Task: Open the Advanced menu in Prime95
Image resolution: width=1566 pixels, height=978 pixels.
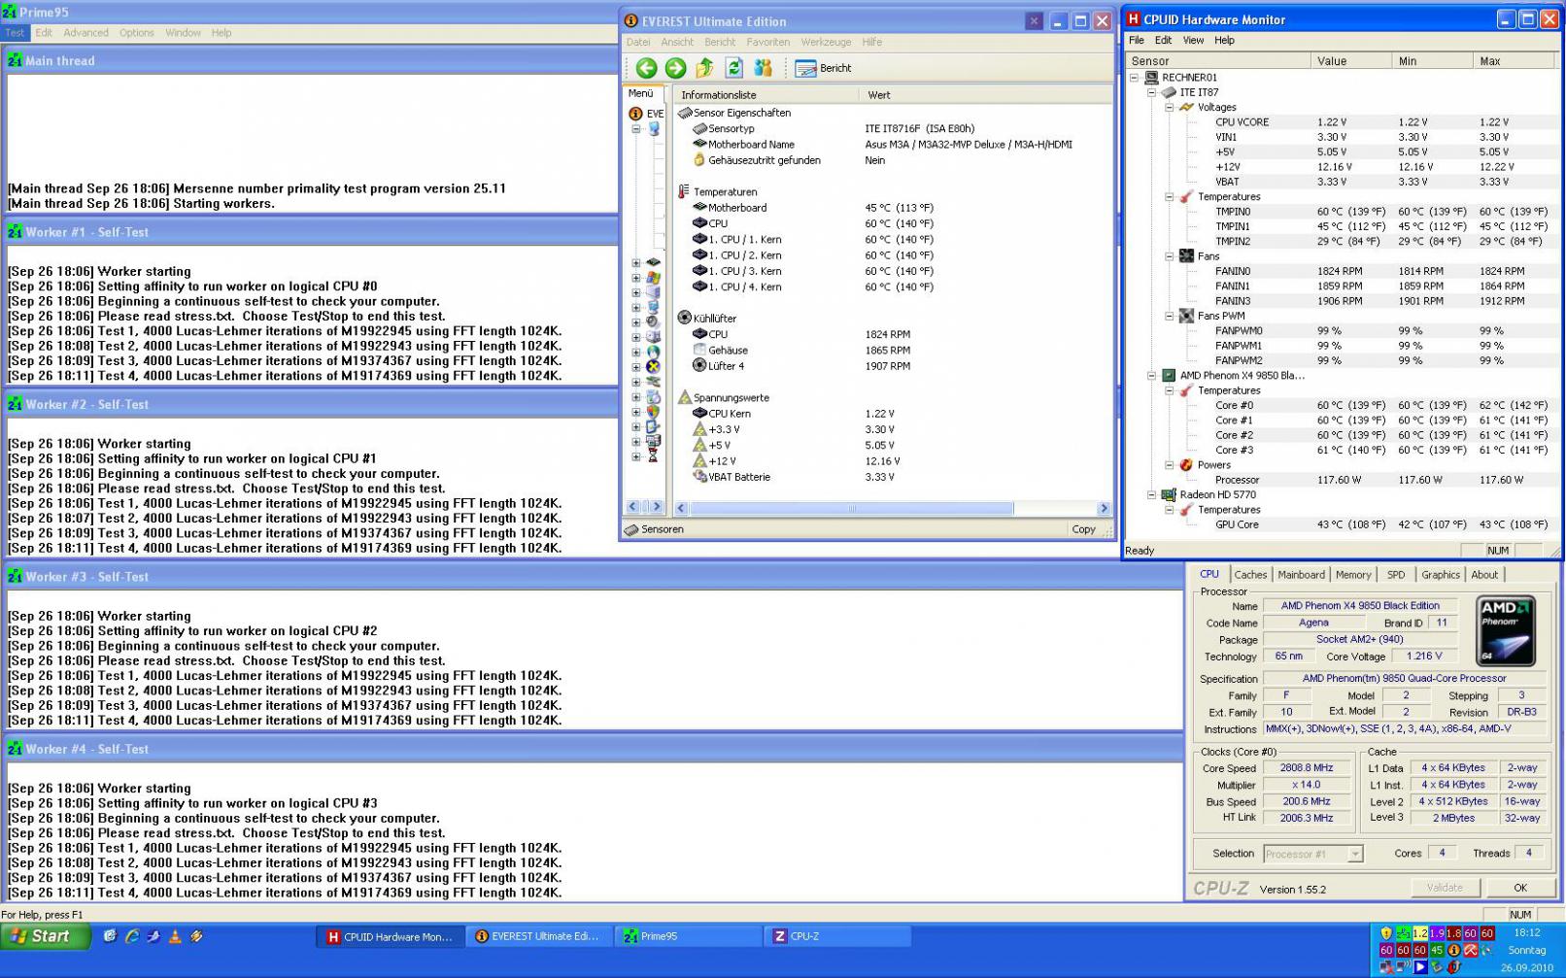Action: [85, 33]
